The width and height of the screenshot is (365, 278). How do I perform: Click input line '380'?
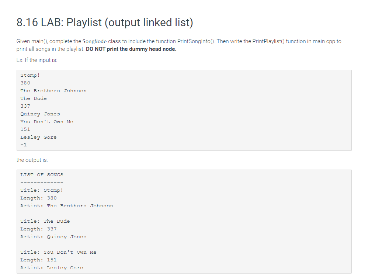(25, 83)
